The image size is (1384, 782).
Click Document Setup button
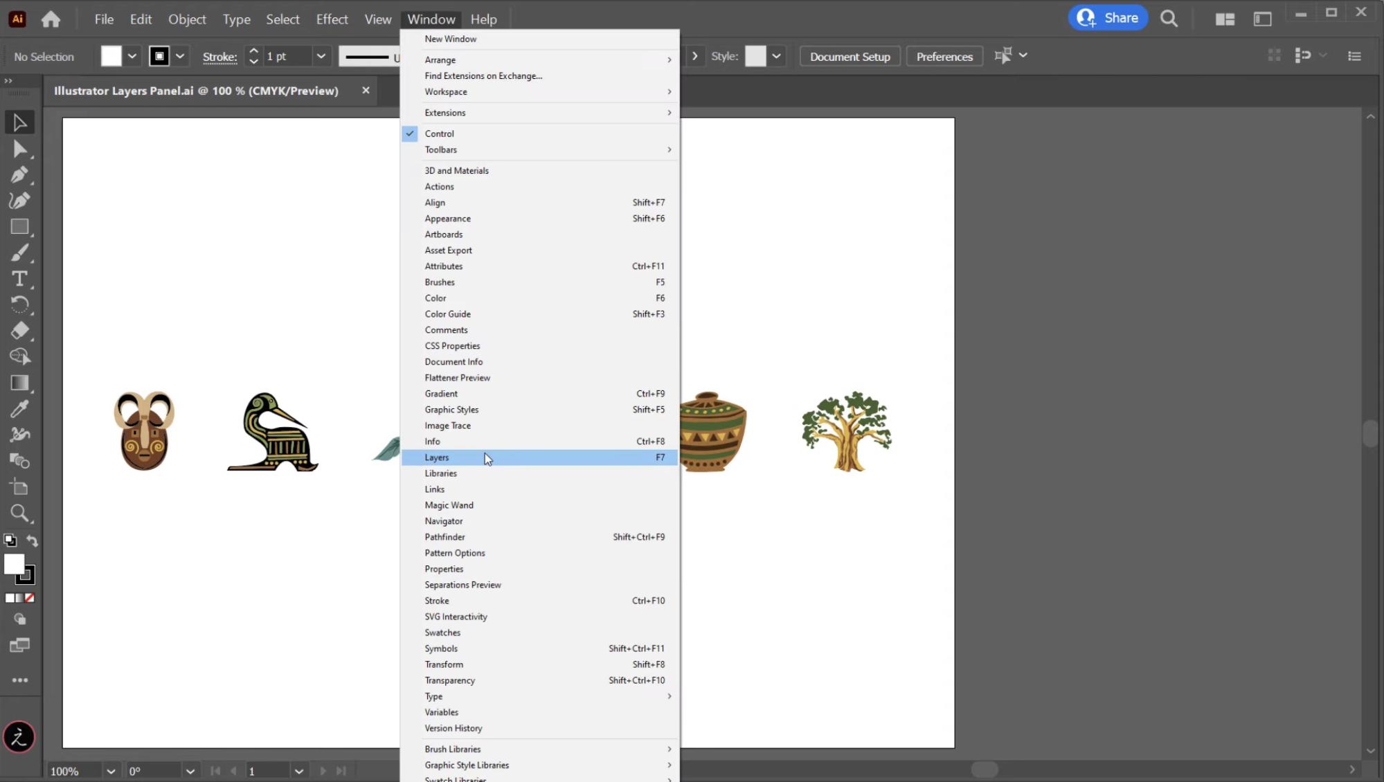(x=848, y=56)
